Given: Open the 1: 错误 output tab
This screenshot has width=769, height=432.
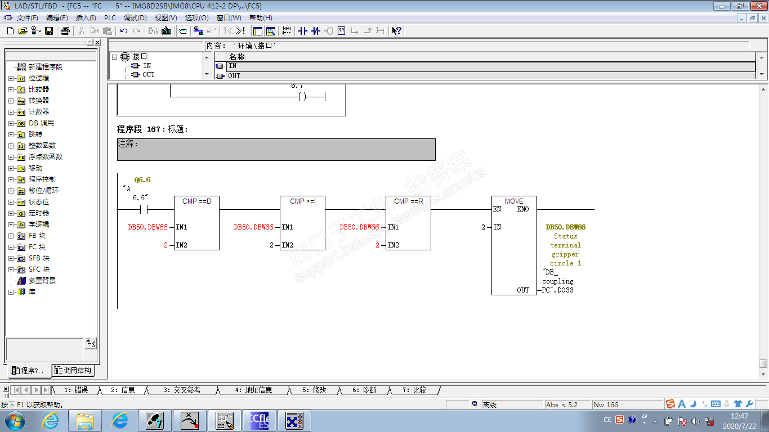Looking at the screenshot, I should (x=76, y=390).
